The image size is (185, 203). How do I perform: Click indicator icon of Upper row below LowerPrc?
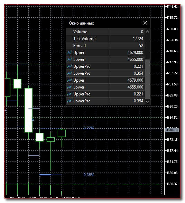pos(69,80)
